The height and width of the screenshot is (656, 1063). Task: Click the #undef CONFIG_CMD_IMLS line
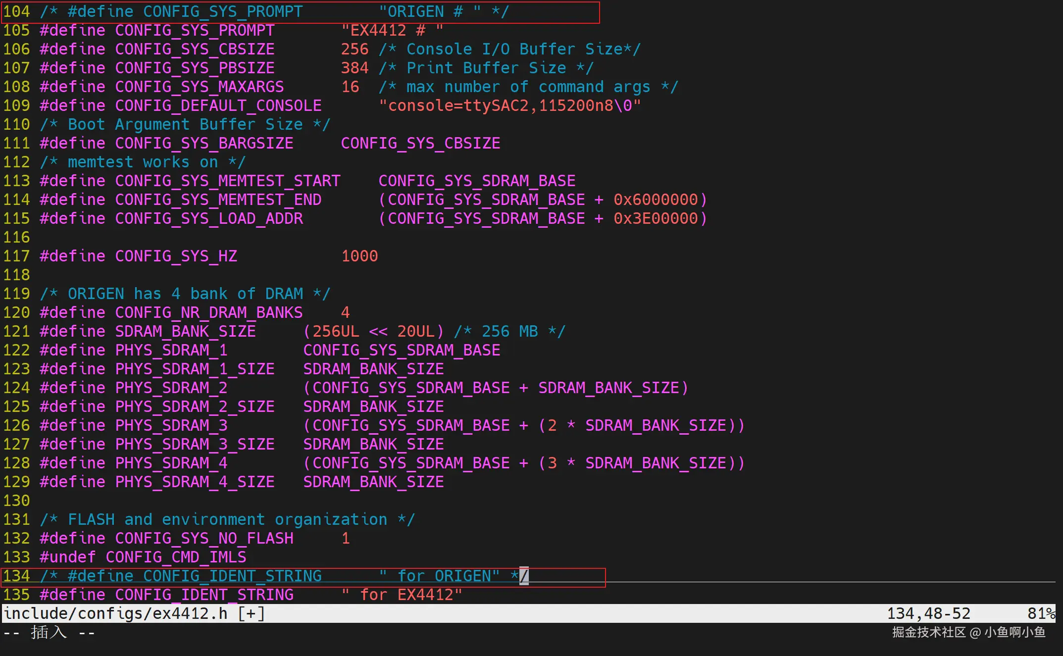pyautogui.click(x=143, y=557)
